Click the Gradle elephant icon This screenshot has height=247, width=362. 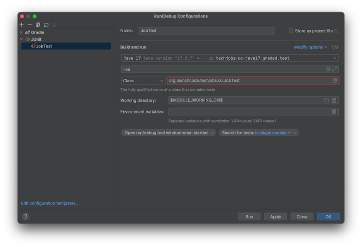[28, 32]
